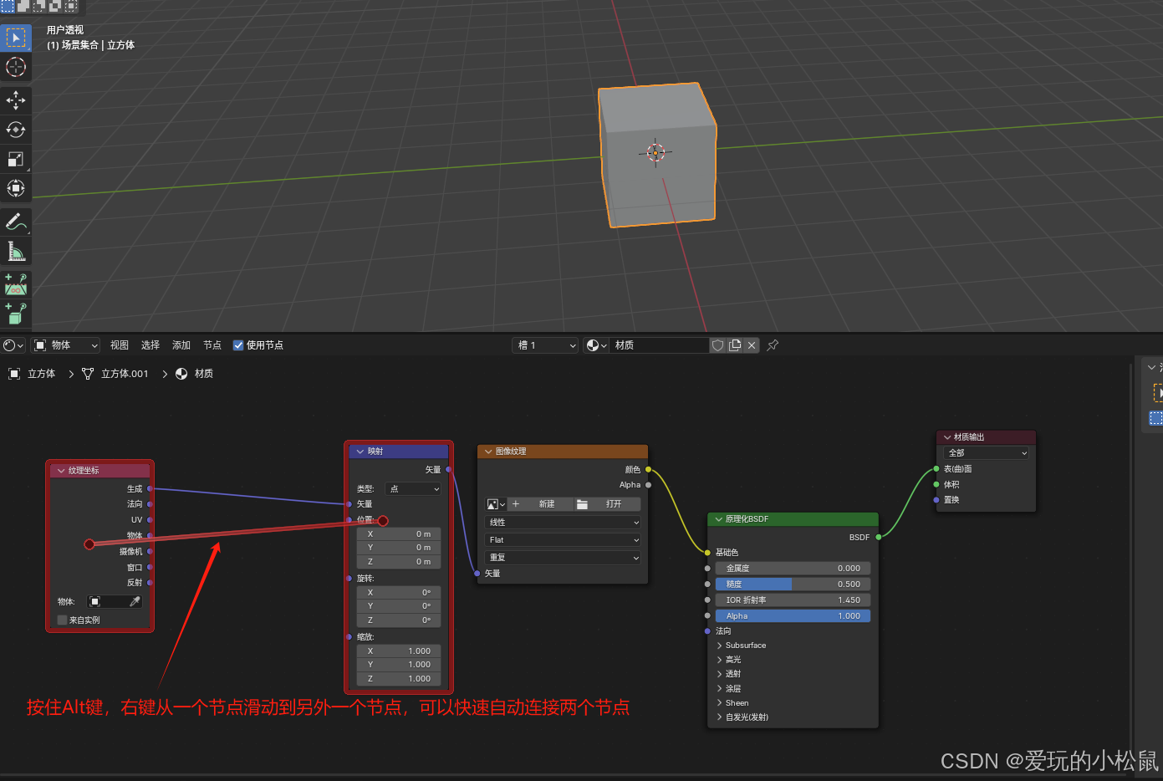
Task: Collapse the 图像纹理 node header
Action: coord(488,451)
